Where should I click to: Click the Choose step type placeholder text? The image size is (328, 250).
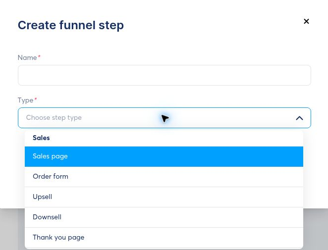point(54,118)
